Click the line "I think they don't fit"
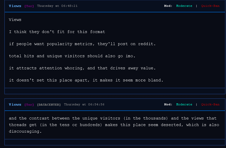This screenshot has height=148, width=226. [x=57, y=32]
